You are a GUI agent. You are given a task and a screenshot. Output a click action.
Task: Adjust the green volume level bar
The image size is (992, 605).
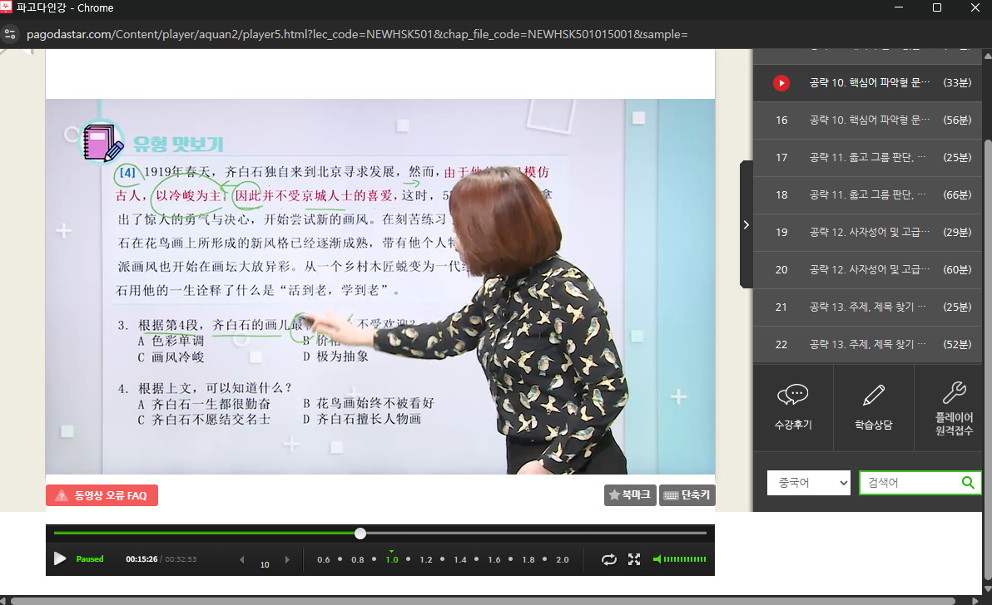click(x=685, y=559)
